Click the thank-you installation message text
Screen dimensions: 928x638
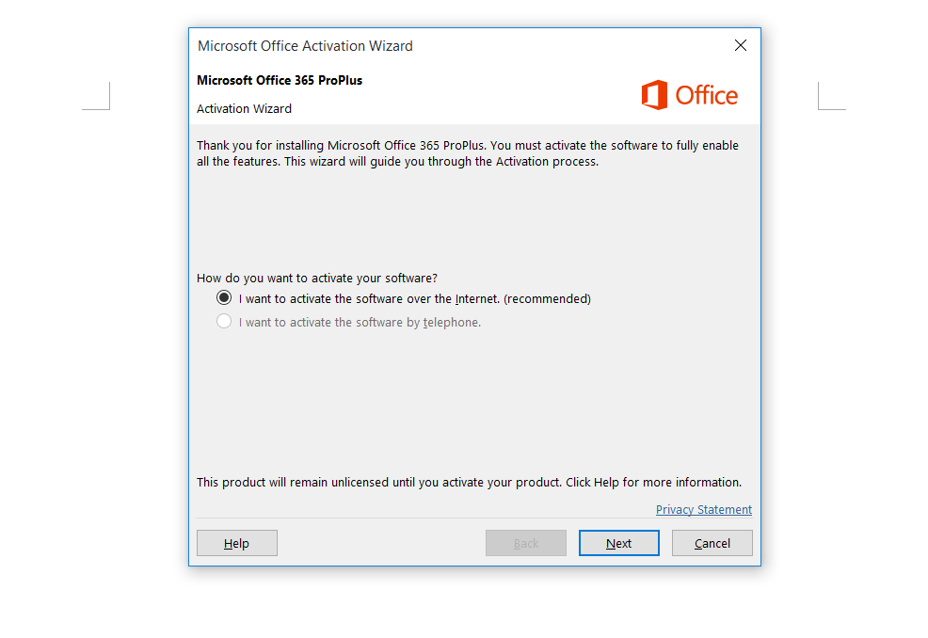pos(466,152)
